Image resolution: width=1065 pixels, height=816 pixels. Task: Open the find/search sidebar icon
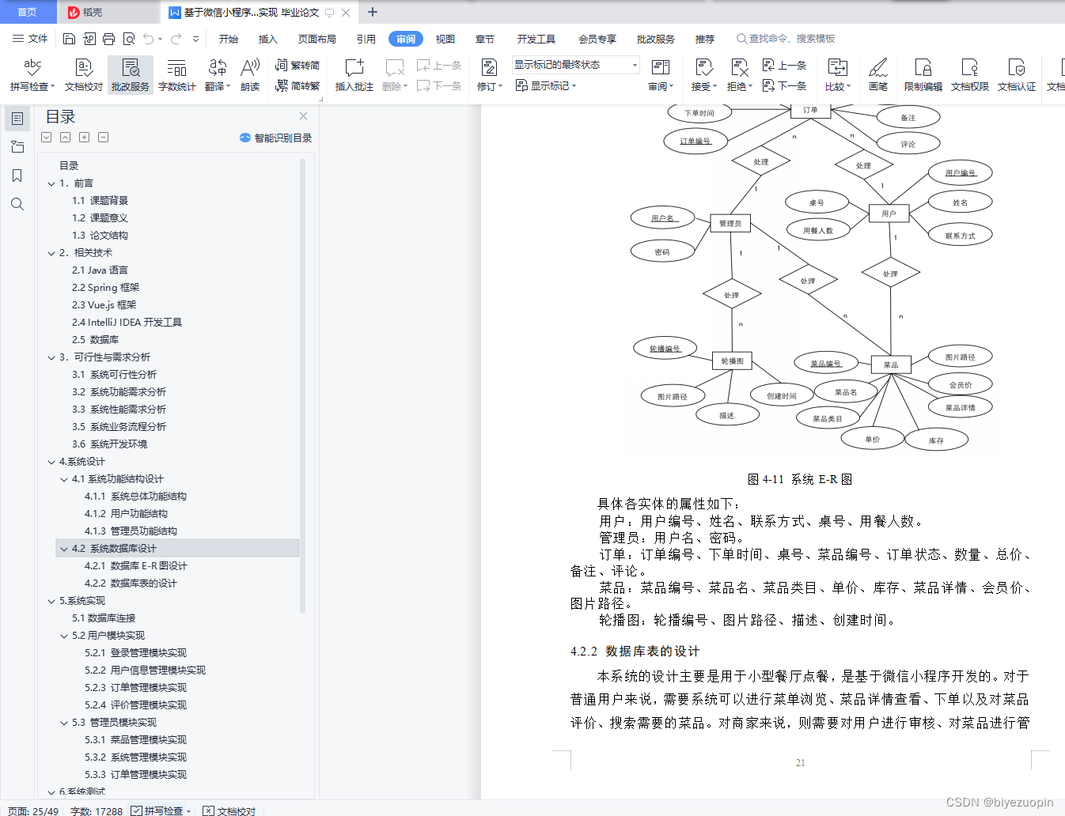coord(17,204)
